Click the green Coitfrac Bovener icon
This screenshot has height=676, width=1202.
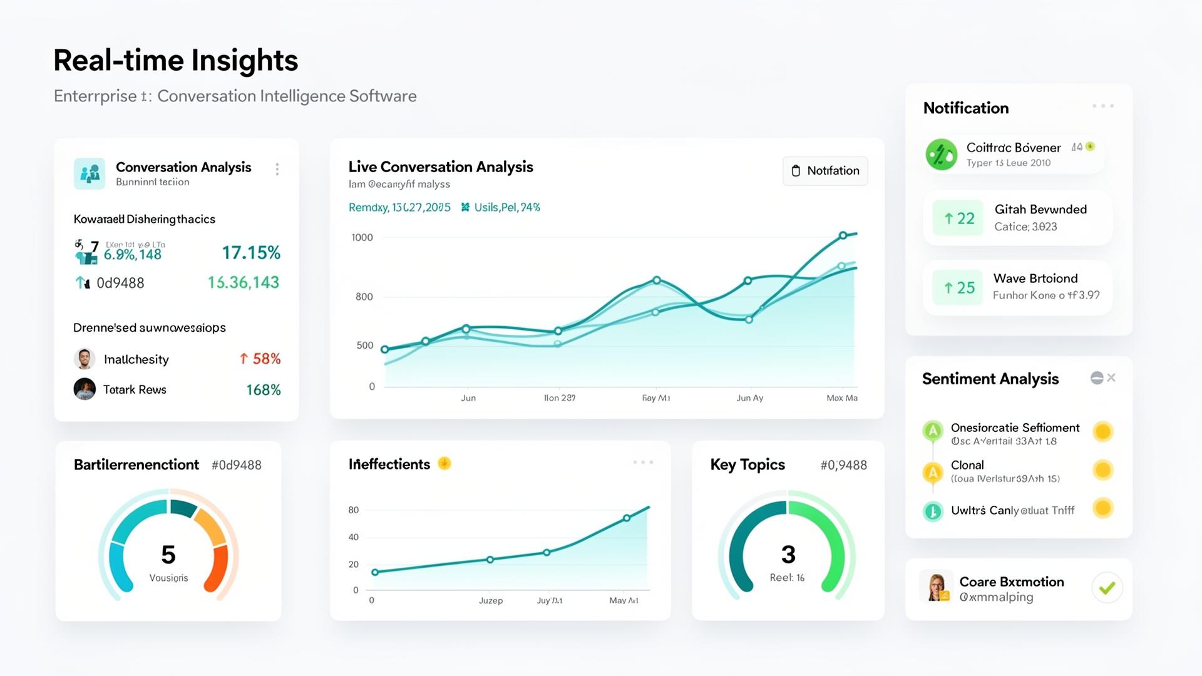pos(941,154)
